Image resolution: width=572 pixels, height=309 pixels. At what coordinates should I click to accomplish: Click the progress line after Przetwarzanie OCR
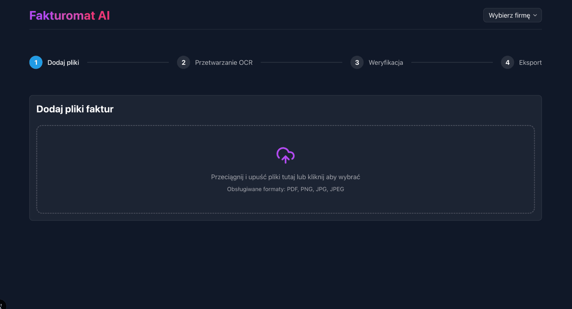(301, 62)
